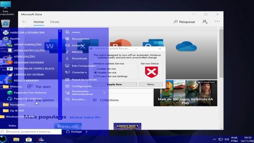Click Mostrar todos 99+ link
254x143 pixels.
click(85, 117)
